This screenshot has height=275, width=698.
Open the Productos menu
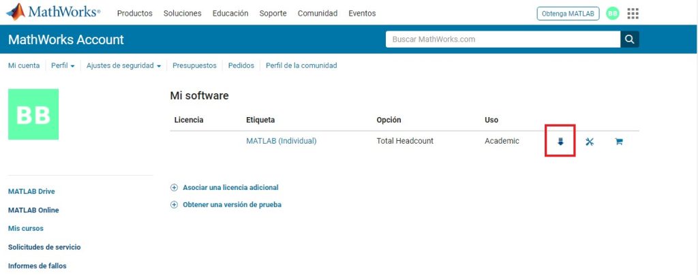click(135, 14)
